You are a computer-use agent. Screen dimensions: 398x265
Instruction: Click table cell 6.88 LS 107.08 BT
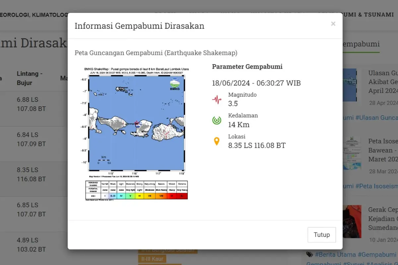tap(31, 104)
